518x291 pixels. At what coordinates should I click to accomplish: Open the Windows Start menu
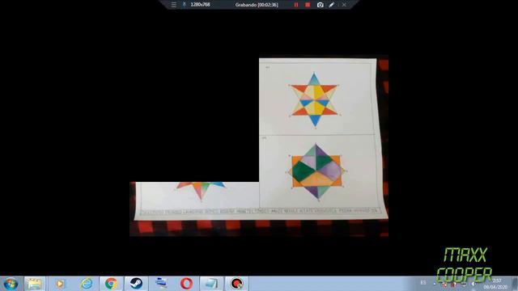(x=11, y=284)
